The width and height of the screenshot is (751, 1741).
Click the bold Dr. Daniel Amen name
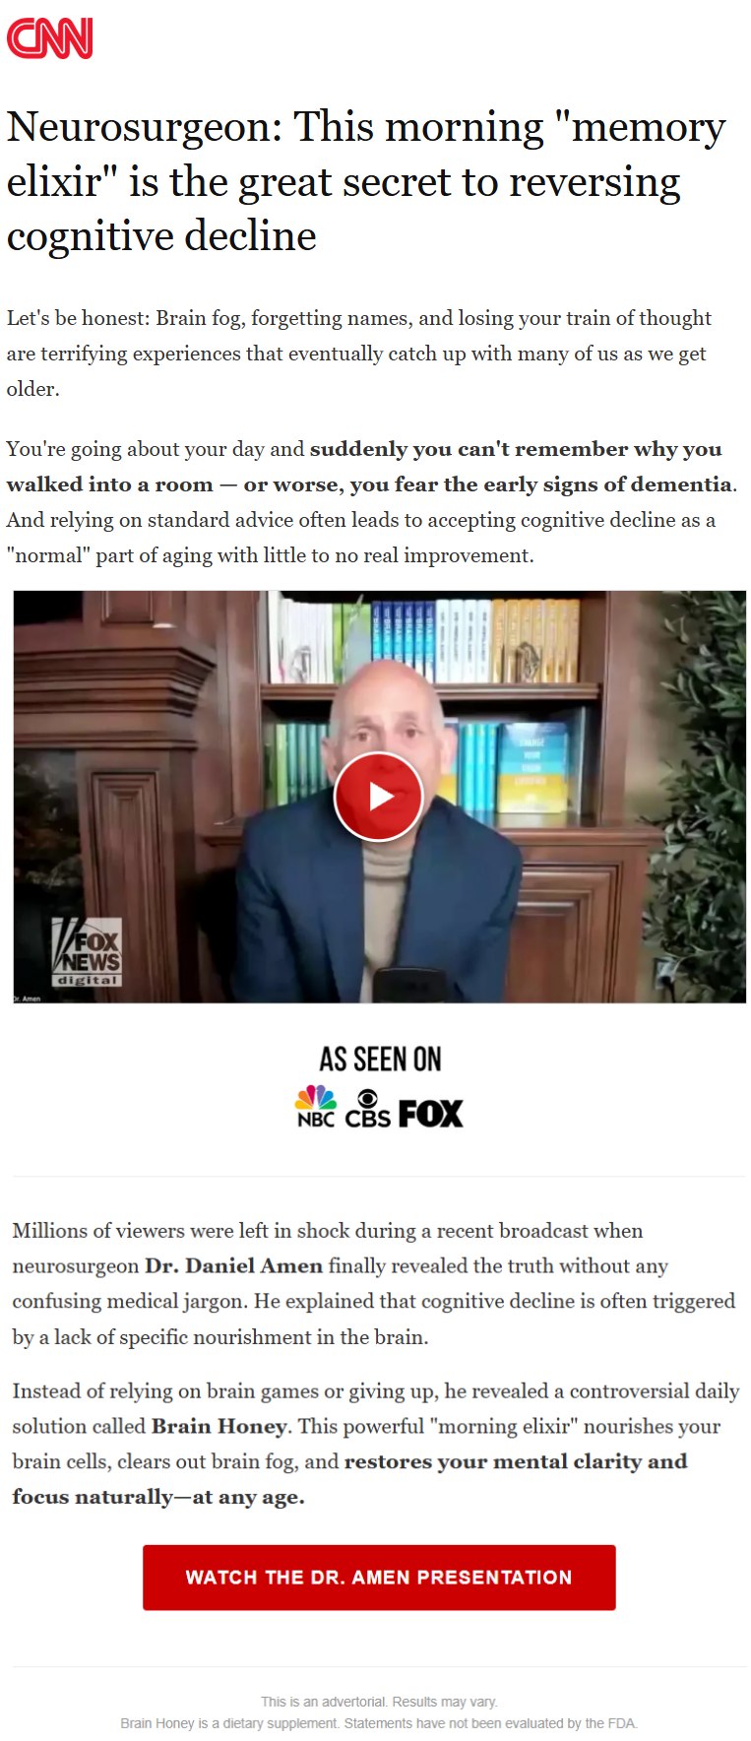233,1265
